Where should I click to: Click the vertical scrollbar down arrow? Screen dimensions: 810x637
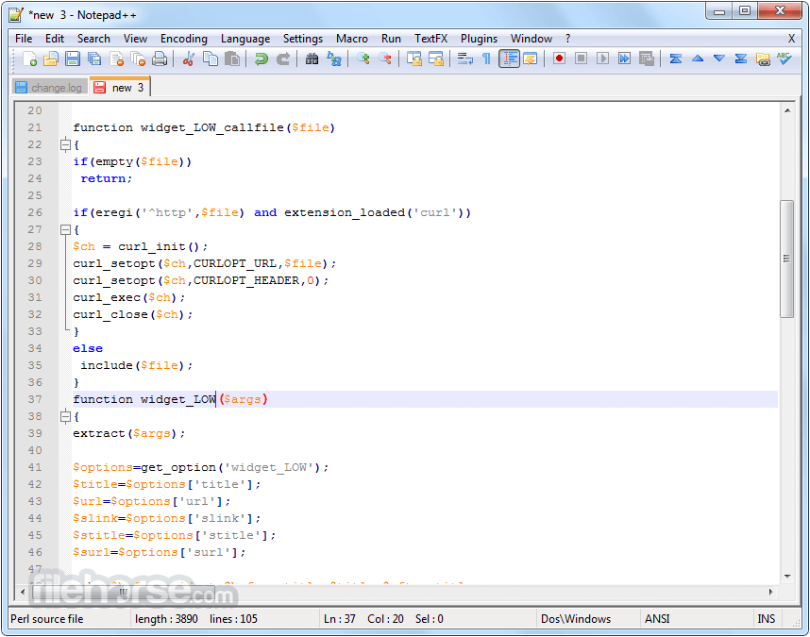pyautogui.click(x=786, y=575)
